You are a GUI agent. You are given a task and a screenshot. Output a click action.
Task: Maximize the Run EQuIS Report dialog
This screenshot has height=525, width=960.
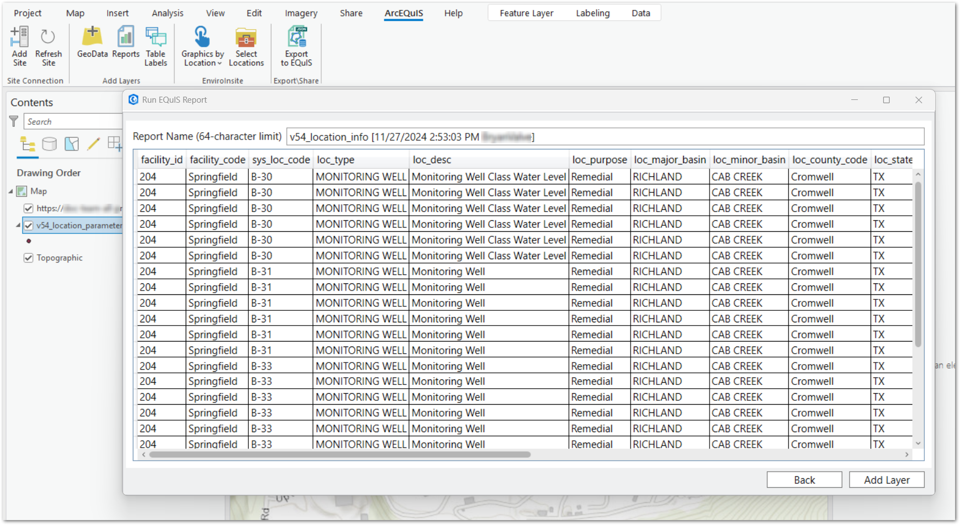point(886,100)
